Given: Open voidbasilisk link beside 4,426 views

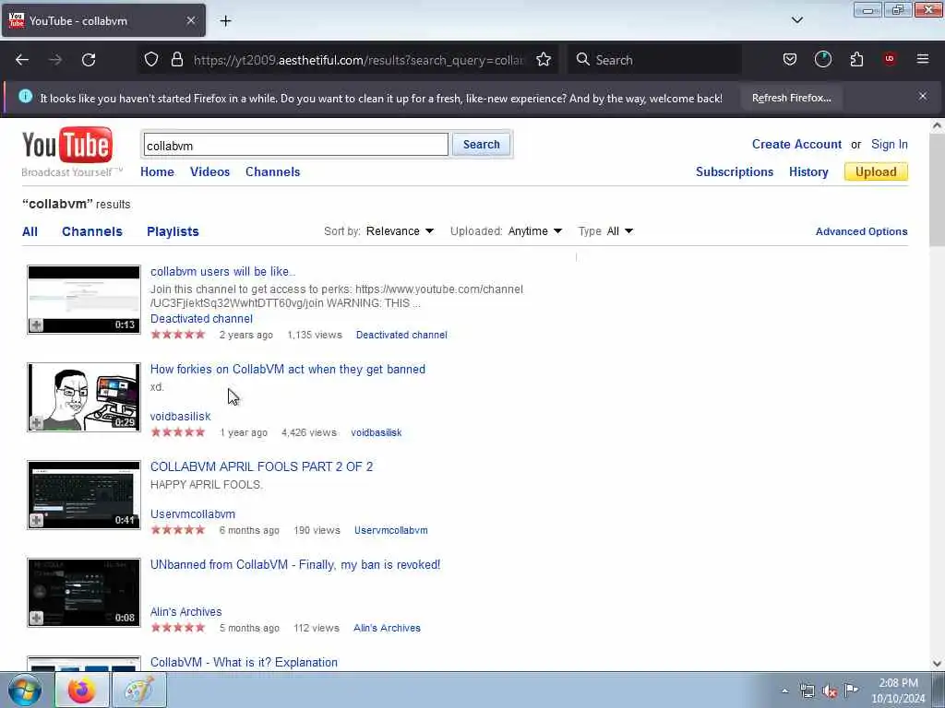Looking at the screenshot, I should coord(377,432).
